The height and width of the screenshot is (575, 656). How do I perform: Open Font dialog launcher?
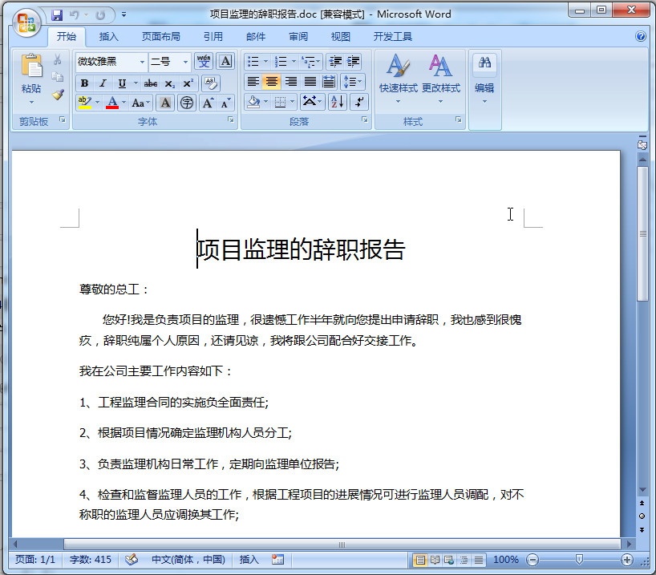[x=230, y=120]
